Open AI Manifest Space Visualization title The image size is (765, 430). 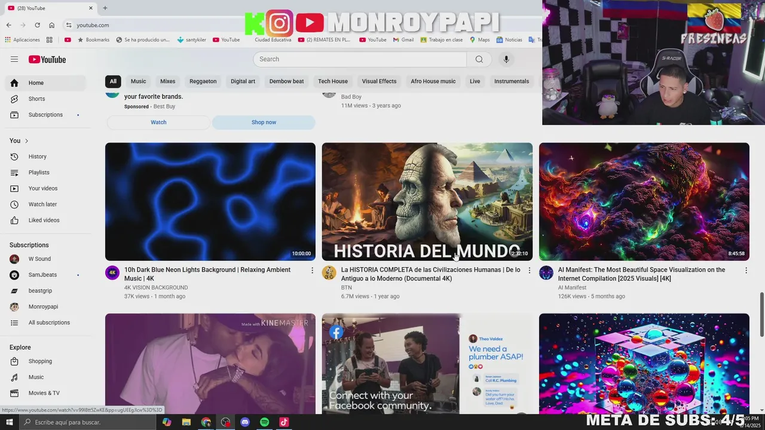coord(641,274)
